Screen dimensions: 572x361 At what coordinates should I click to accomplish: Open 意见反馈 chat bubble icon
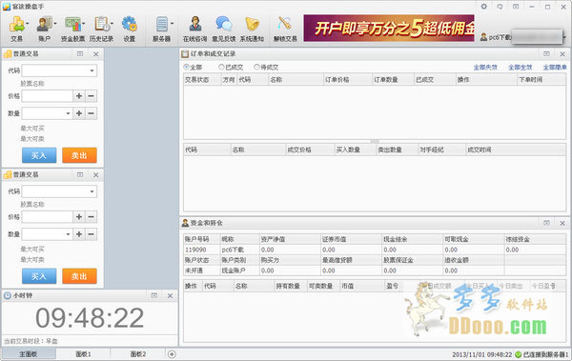(224, 25)
